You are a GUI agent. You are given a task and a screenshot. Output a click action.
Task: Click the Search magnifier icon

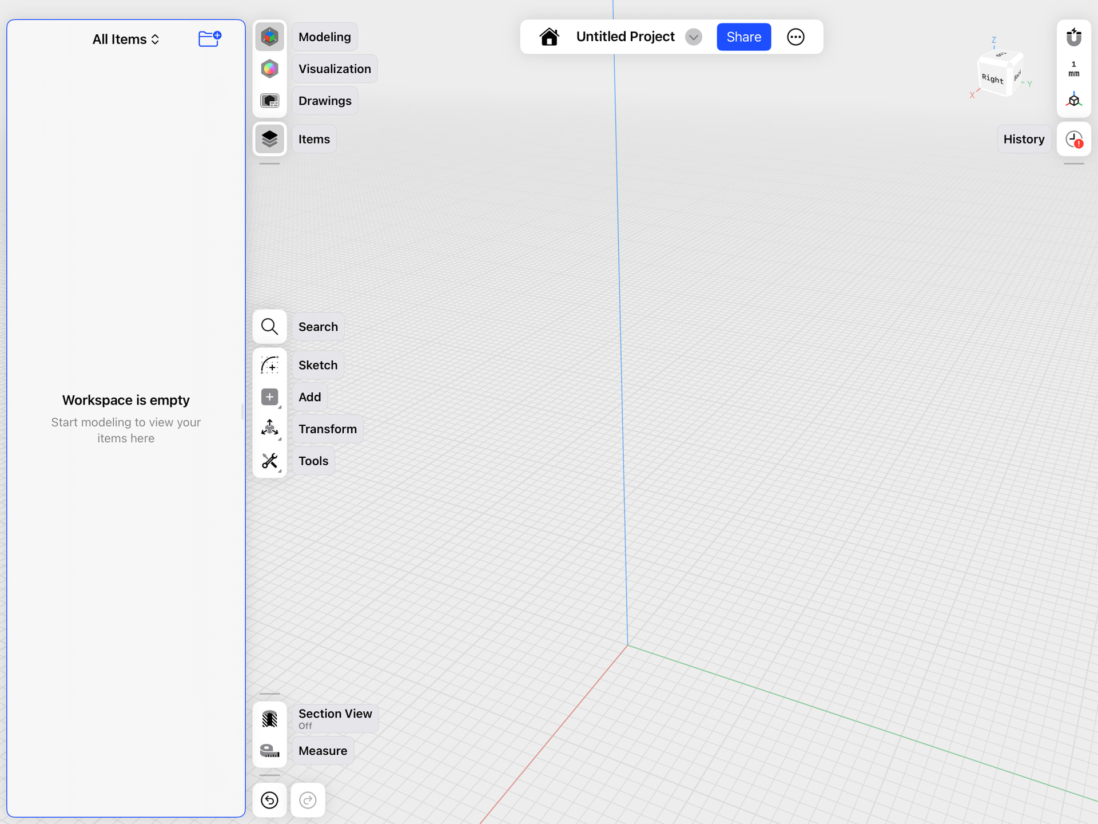(269, 327)
